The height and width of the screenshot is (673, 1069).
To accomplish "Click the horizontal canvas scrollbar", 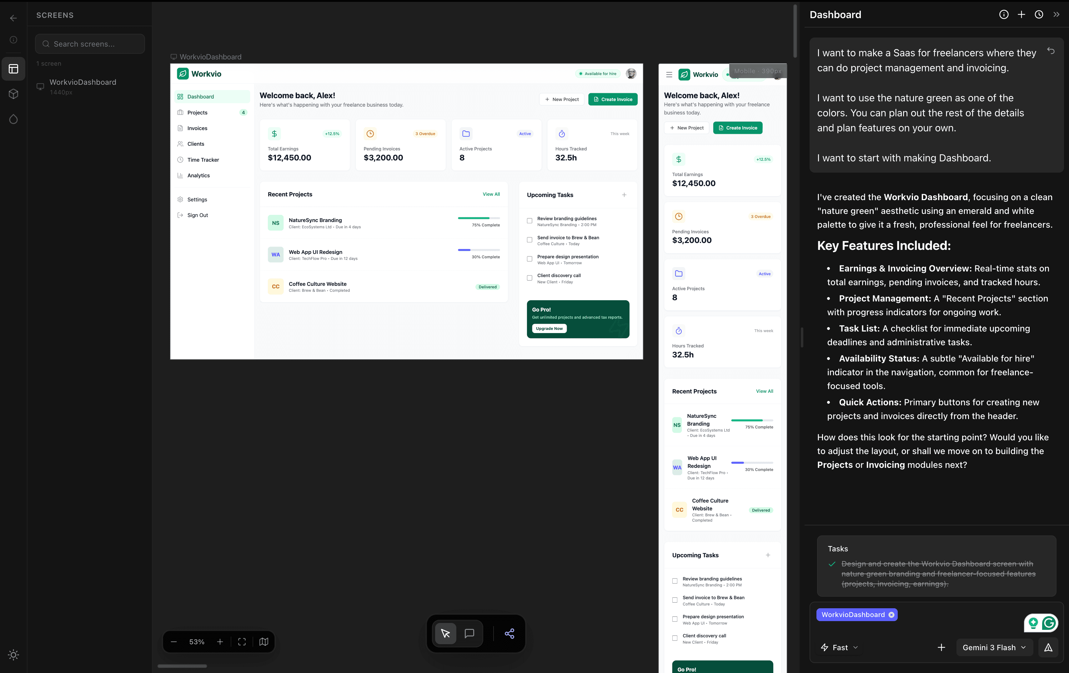I will (x=182, y=666).
